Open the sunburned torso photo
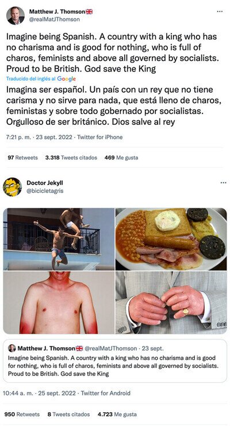 point(59,302)
